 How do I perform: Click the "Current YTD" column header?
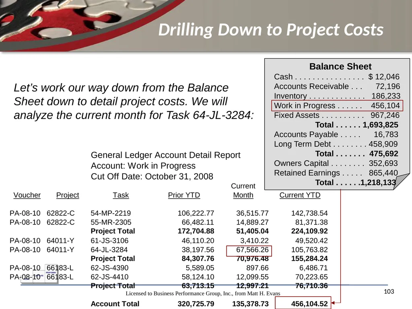(x=300, y=195)
